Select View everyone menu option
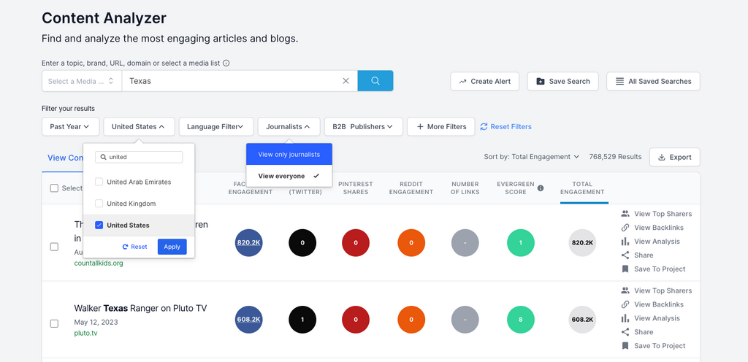The width and height of the screenshot is (748, 362). 289,176
